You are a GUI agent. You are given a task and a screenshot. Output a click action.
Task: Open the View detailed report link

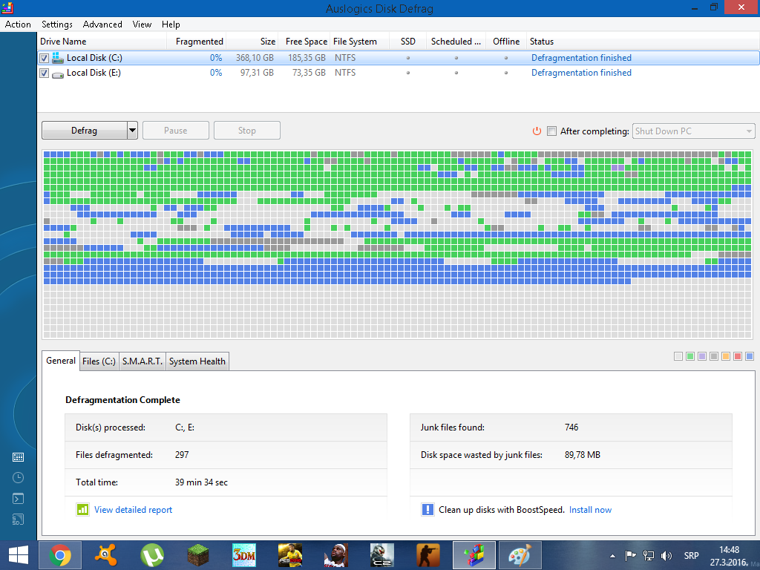point(134,510)
